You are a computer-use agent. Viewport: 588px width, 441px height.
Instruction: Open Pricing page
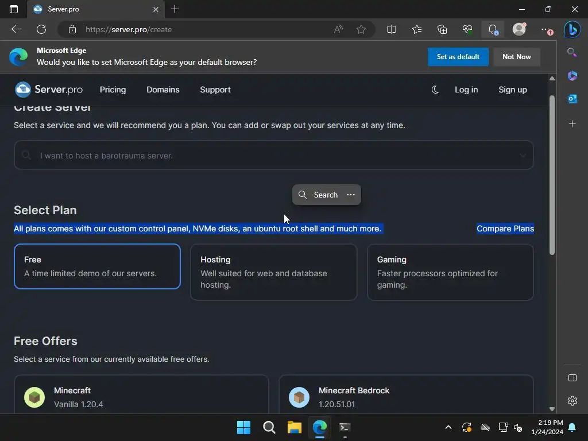(x=113, y=90)
